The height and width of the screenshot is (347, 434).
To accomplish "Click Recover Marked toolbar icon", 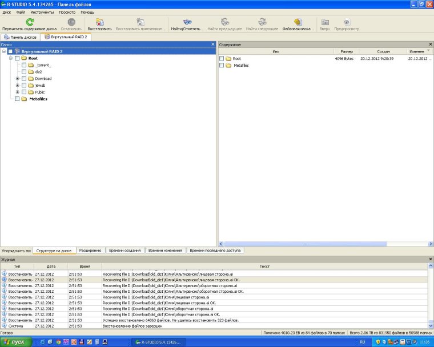I will click(x=140, y=22).
